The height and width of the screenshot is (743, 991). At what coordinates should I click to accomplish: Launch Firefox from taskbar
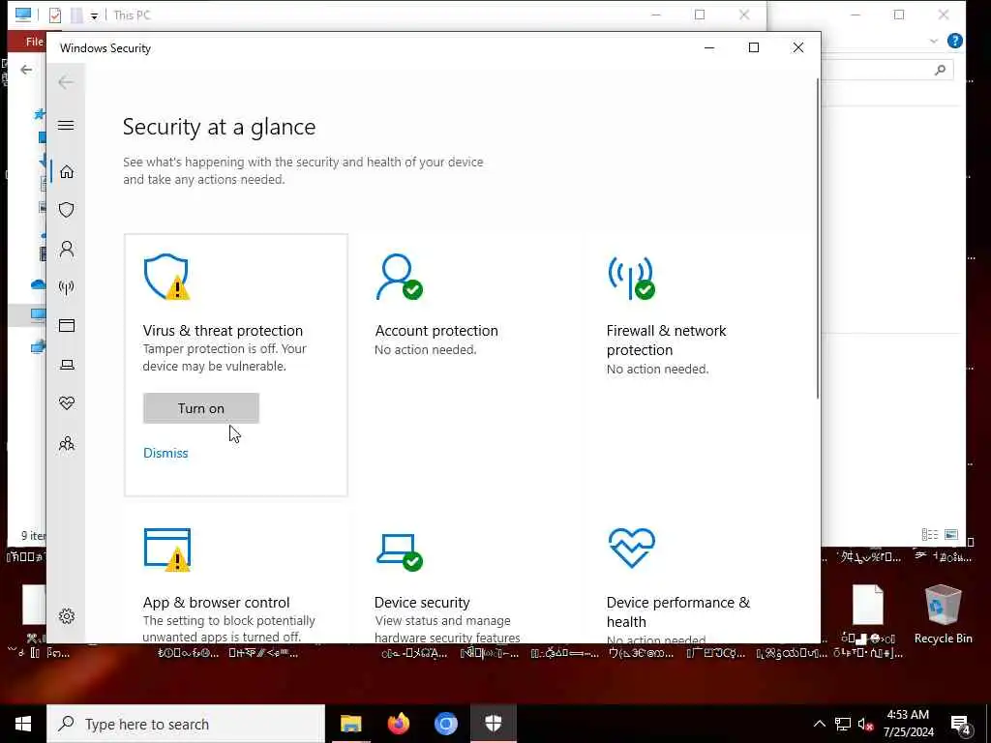(398, 724)
